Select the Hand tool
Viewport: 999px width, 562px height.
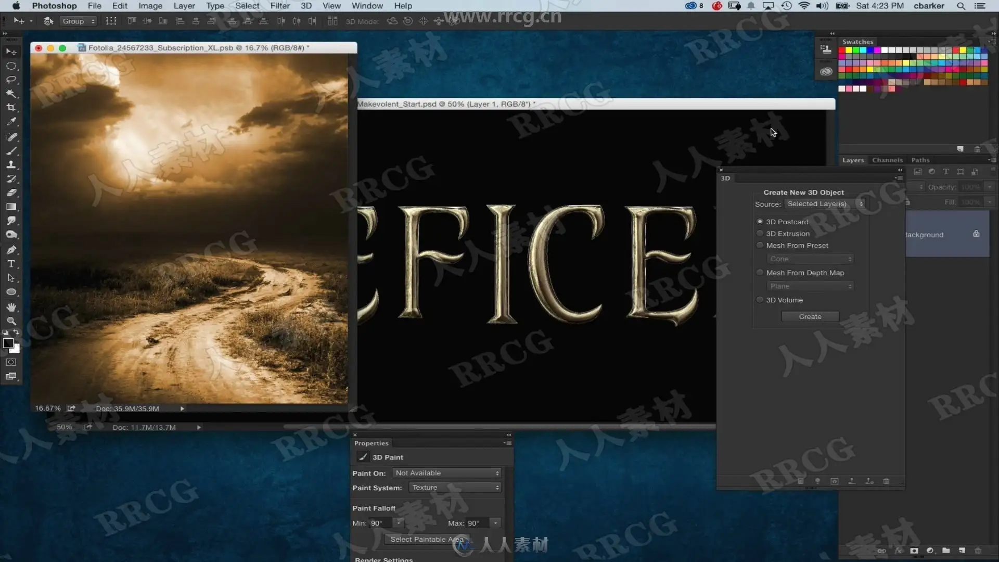coord(11,307)
